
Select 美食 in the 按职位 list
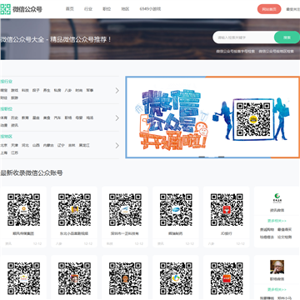[47, 117]
